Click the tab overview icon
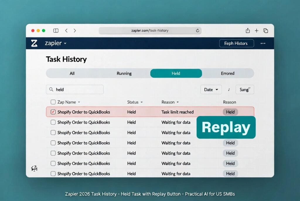 (266, 30)
